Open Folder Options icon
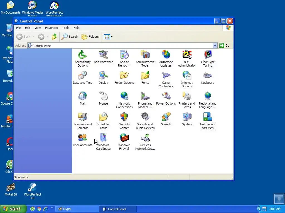Screen dimensions: 285x213 click(x=124, y=78)
